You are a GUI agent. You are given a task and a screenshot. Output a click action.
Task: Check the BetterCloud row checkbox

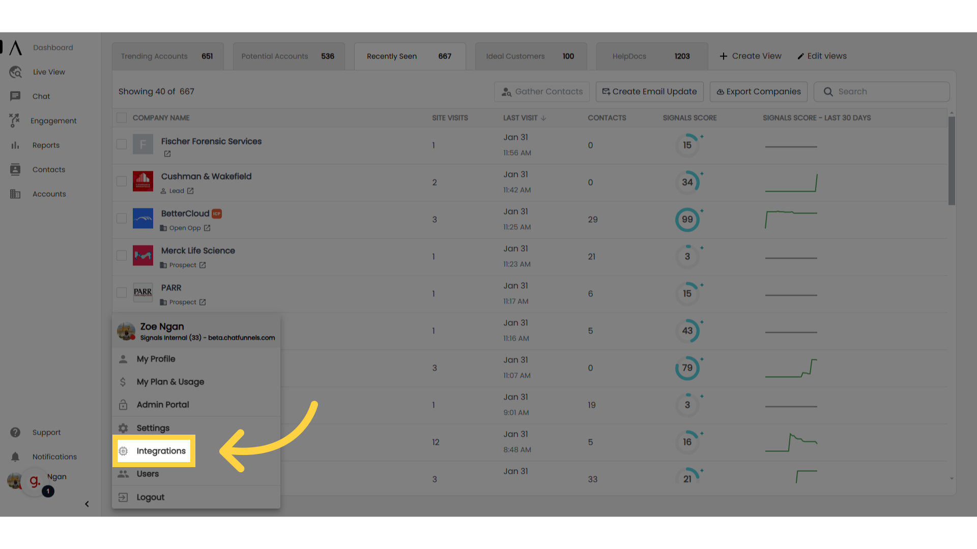tap(122, 219)
